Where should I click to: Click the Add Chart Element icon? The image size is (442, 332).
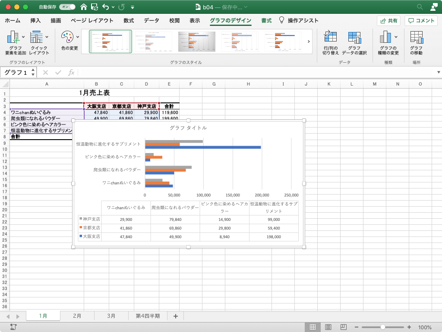point(13,37)
